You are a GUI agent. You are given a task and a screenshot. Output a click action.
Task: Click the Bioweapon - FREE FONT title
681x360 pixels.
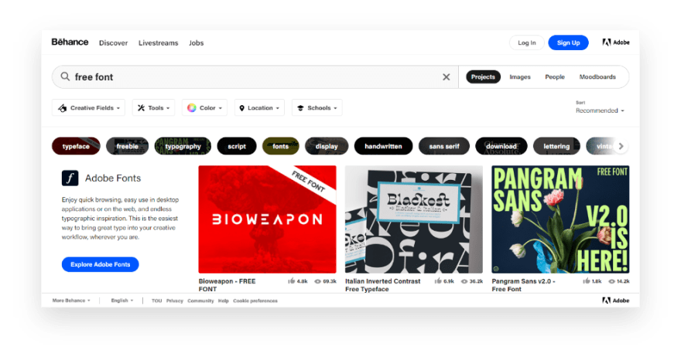[228, 285]
